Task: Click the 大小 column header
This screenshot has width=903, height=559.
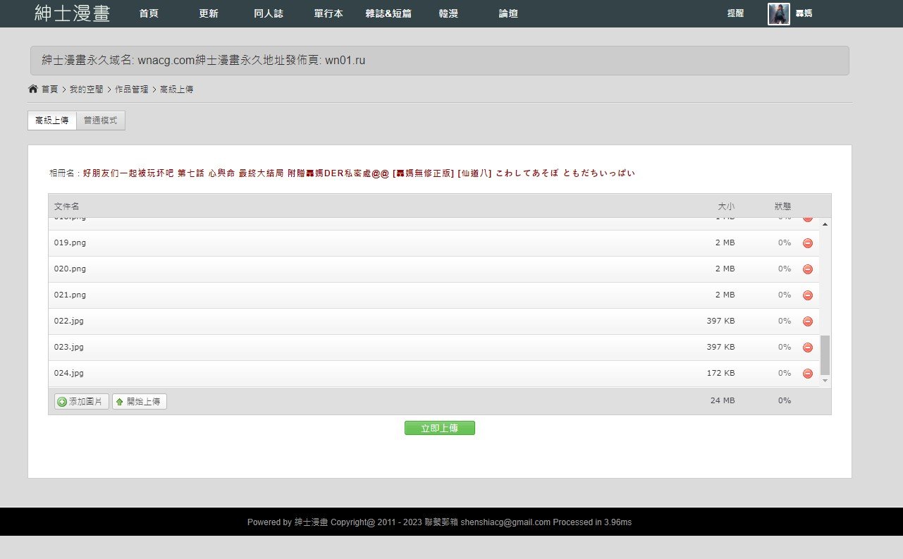Action: point(726,207)
